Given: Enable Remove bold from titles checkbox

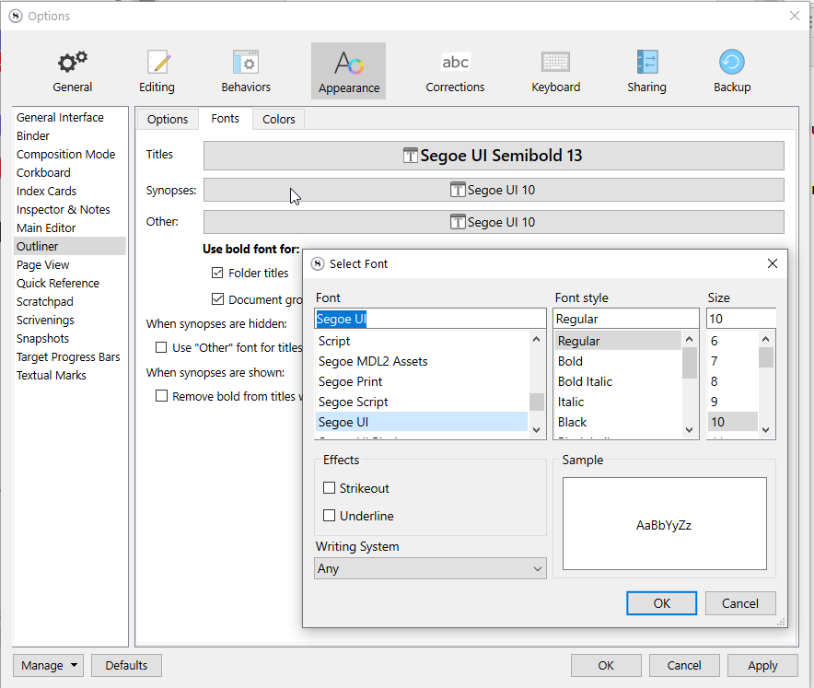Looking at the screenshot, I should (x=161, y=396).
